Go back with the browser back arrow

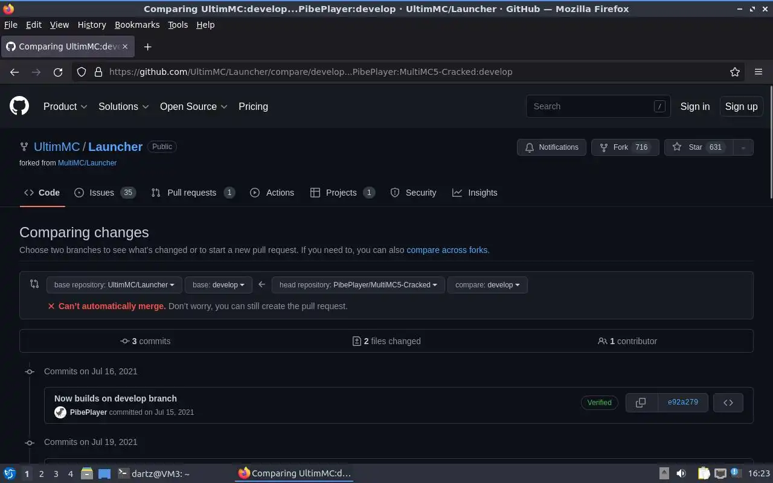[14, 72]
